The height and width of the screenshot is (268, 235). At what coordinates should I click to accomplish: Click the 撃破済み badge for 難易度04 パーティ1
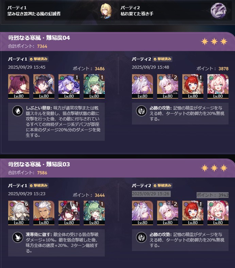39,59
